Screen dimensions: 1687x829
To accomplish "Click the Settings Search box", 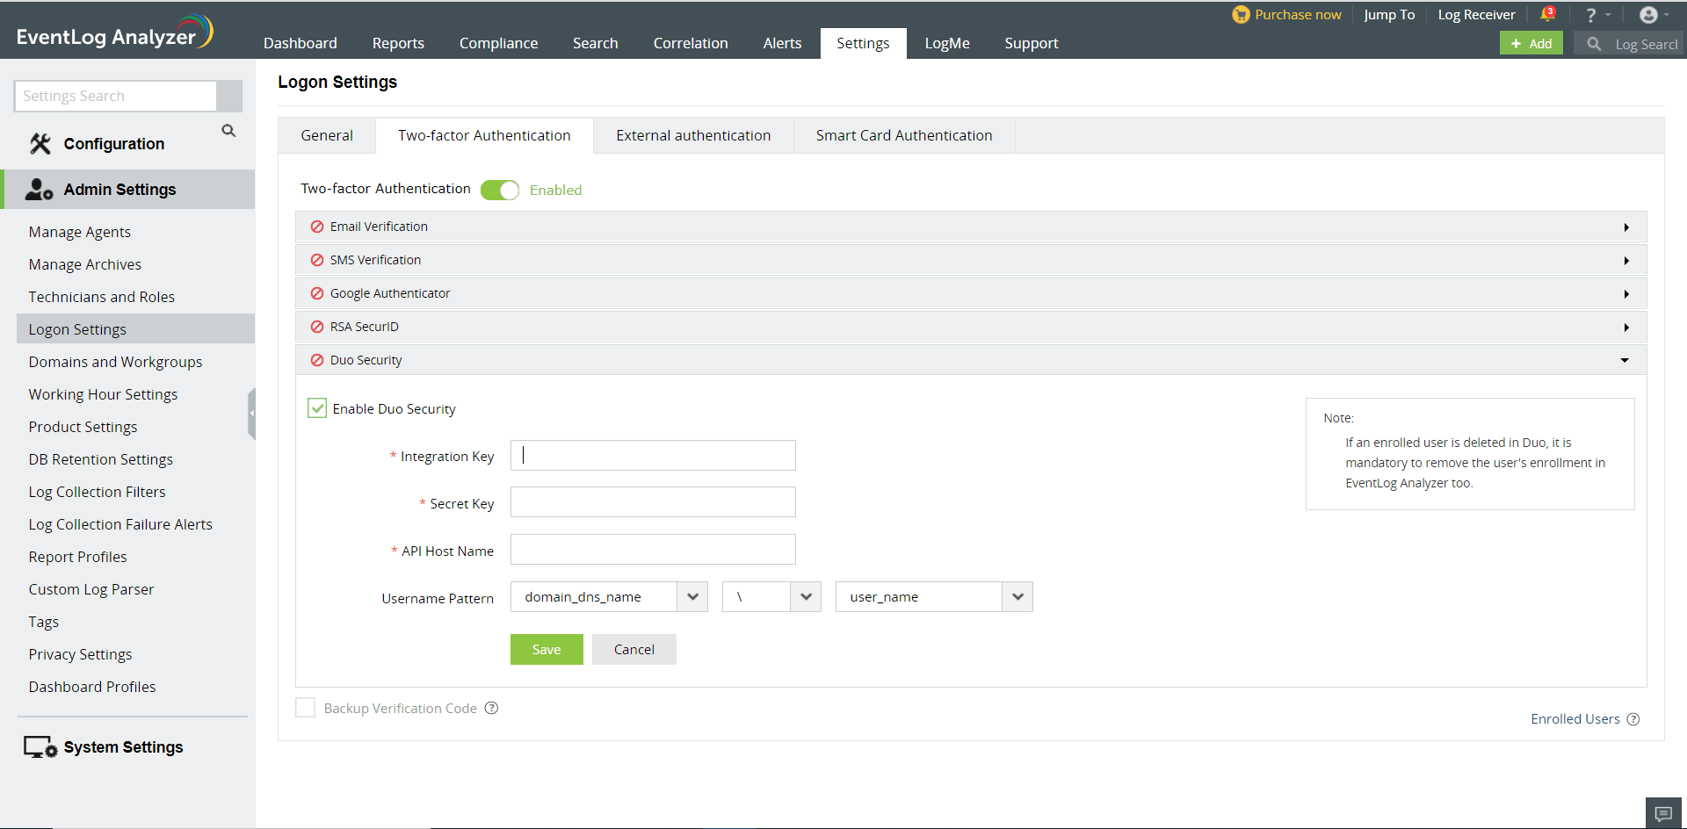I will coord(115,96).
